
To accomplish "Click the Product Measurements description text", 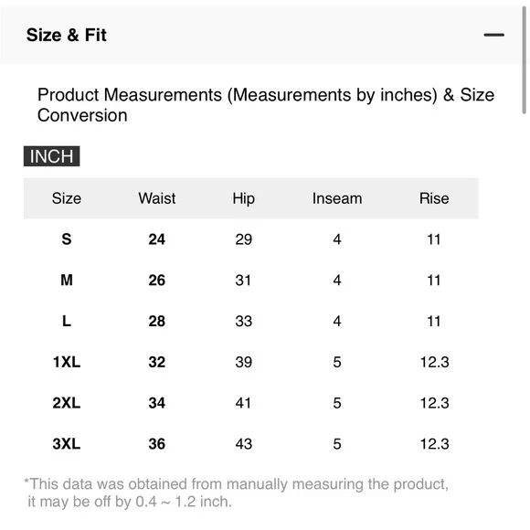I will click(266, 105).
